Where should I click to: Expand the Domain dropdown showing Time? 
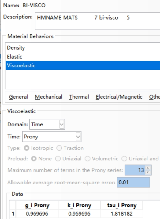[47, 124]
